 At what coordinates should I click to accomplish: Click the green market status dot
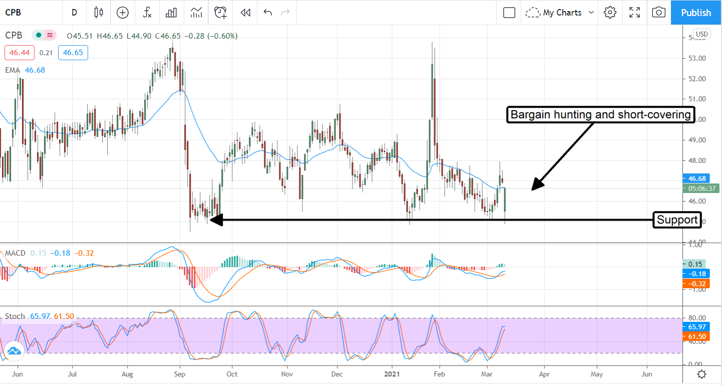38,36
